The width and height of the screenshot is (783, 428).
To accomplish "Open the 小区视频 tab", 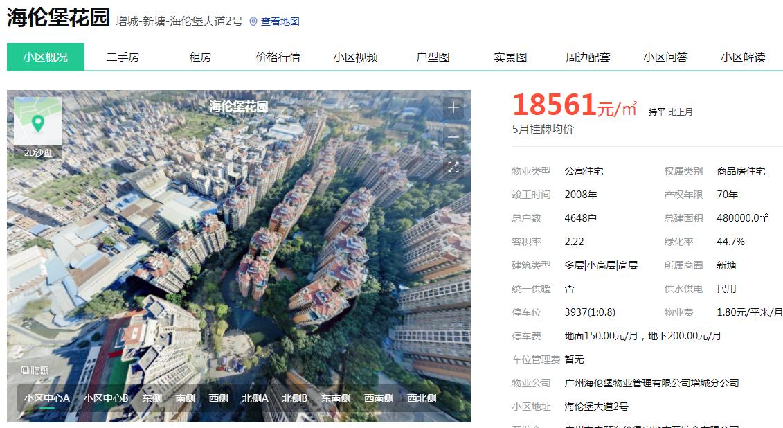I will (355, 57).
